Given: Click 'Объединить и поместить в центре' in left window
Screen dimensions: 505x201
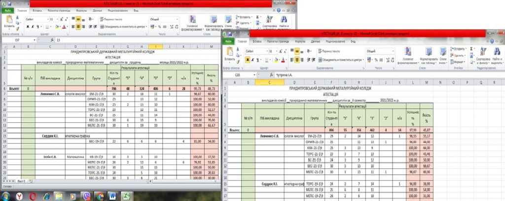Looking at the screenshot, I should (123, 27).
